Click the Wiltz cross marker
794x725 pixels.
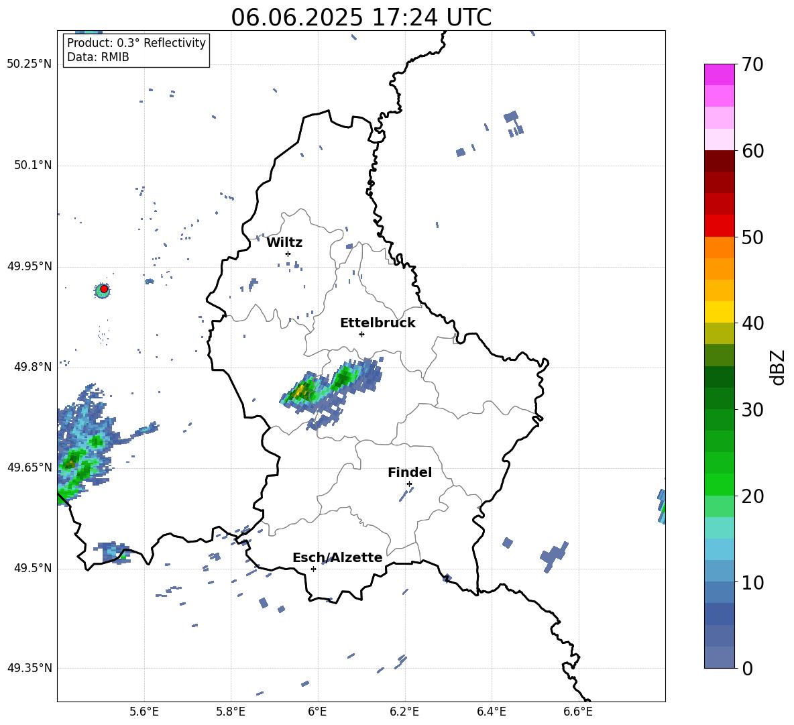pos(288,254)
